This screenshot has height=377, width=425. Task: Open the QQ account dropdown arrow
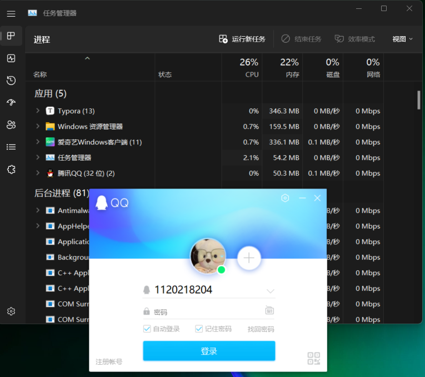270,291
